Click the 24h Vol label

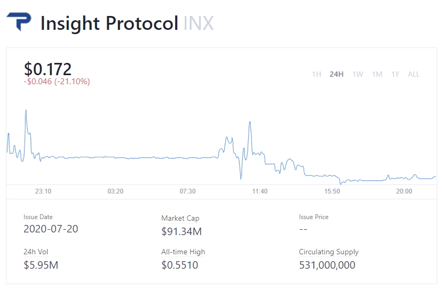(x=36, y=252)
